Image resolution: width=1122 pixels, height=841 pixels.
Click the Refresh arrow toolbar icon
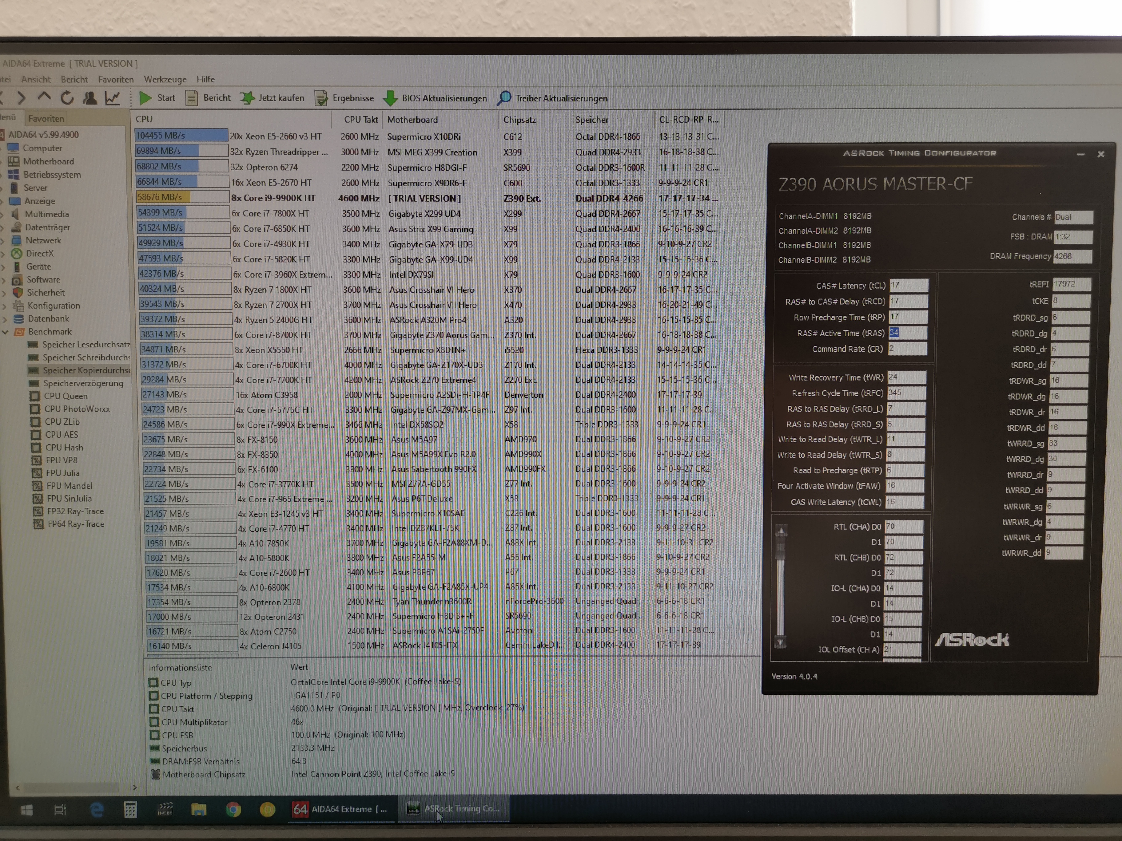[x=67, y=97]
